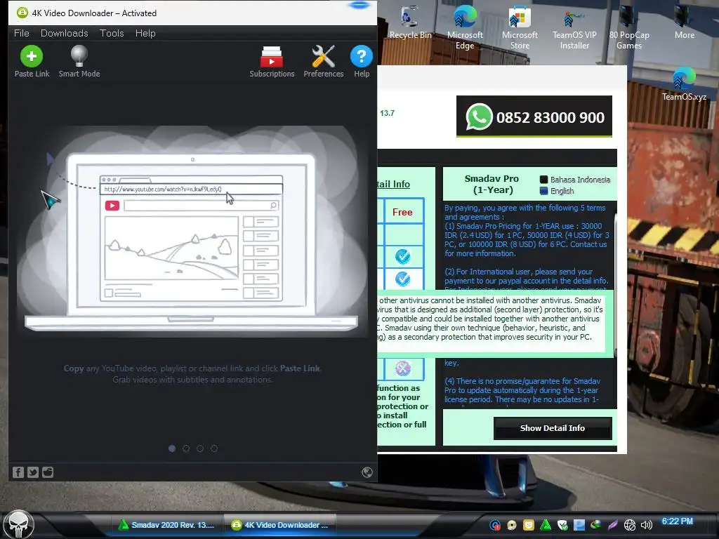Go to second slide dot

pos(185,448)
